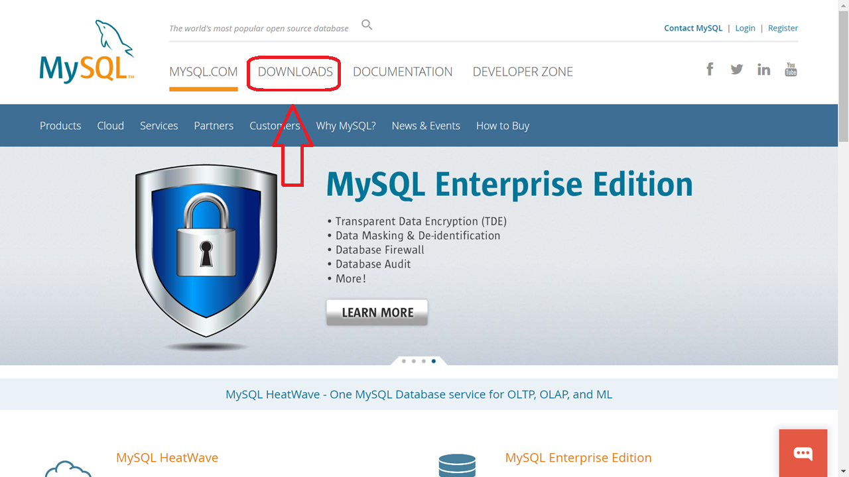
Task: Open the orange MySQL Enterprise Edition heading link
Action: point(578,457)
